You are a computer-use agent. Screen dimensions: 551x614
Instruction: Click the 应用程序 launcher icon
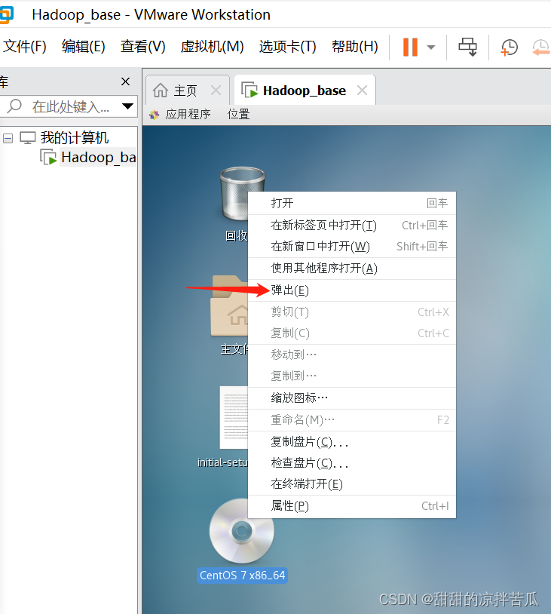pos(155,115)
